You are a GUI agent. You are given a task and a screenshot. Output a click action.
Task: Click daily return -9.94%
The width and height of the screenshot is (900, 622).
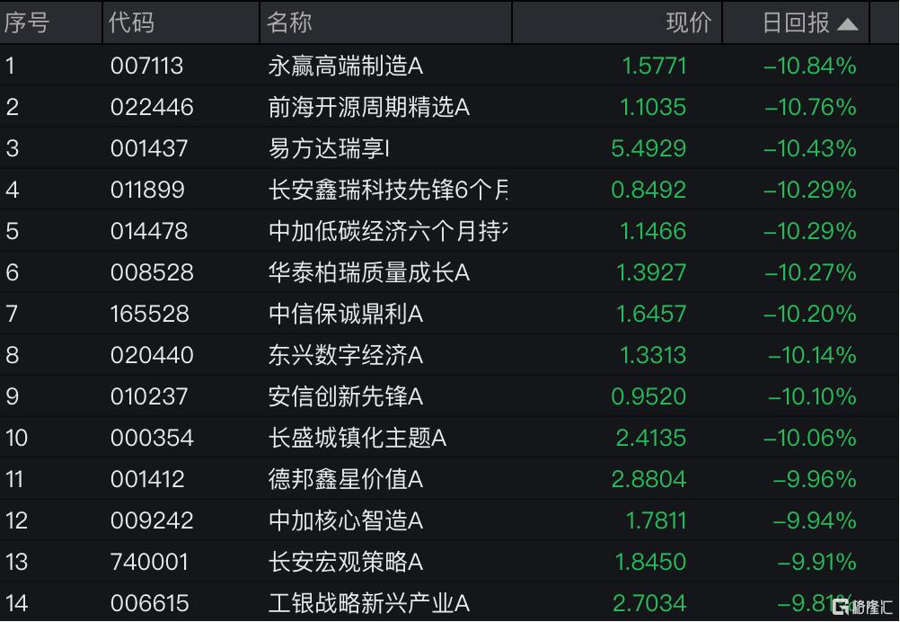815,521
